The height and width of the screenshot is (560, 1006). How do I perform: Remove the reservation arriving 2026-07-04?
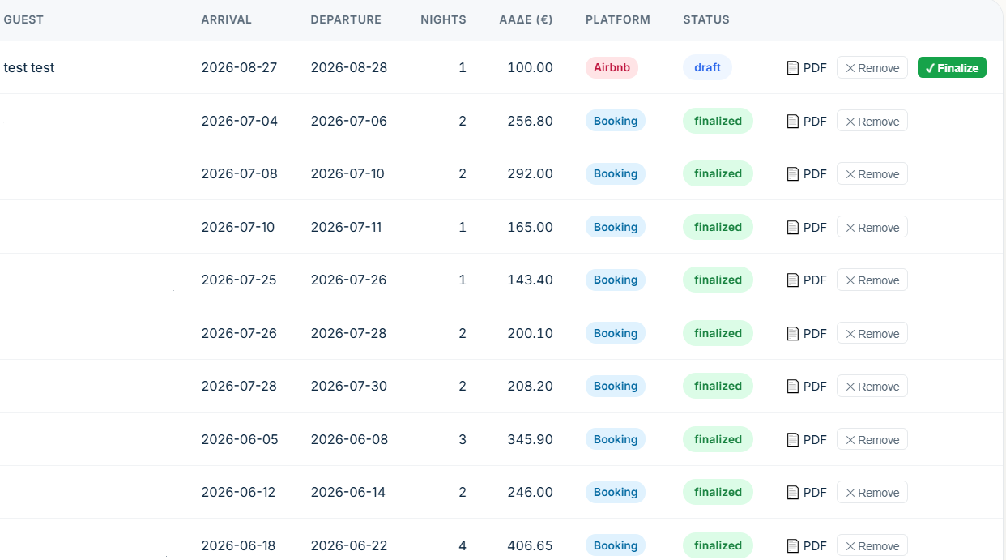coord(872,122)
